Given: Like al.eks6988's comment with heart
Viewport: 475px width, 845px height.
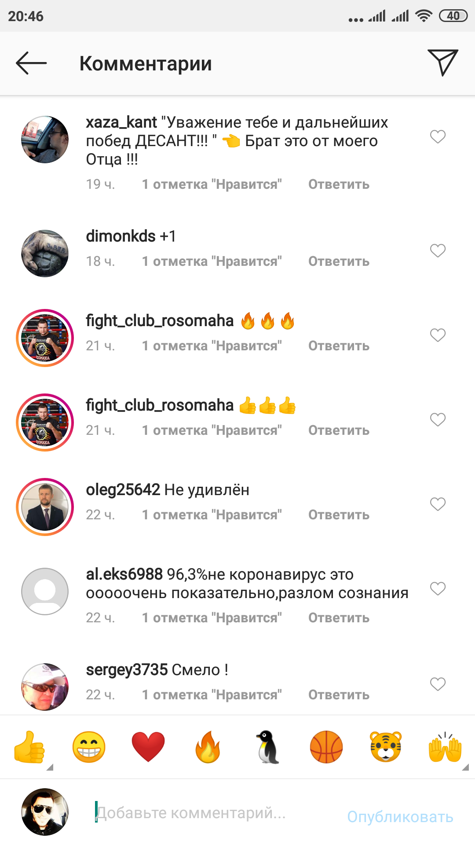Looking at the screenshot, I should [438, 588].
